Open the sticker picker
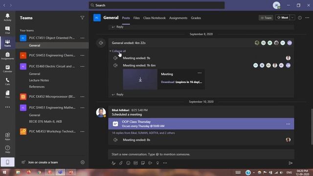This screenshot has height=176, width=313. (x=143, y=163)
